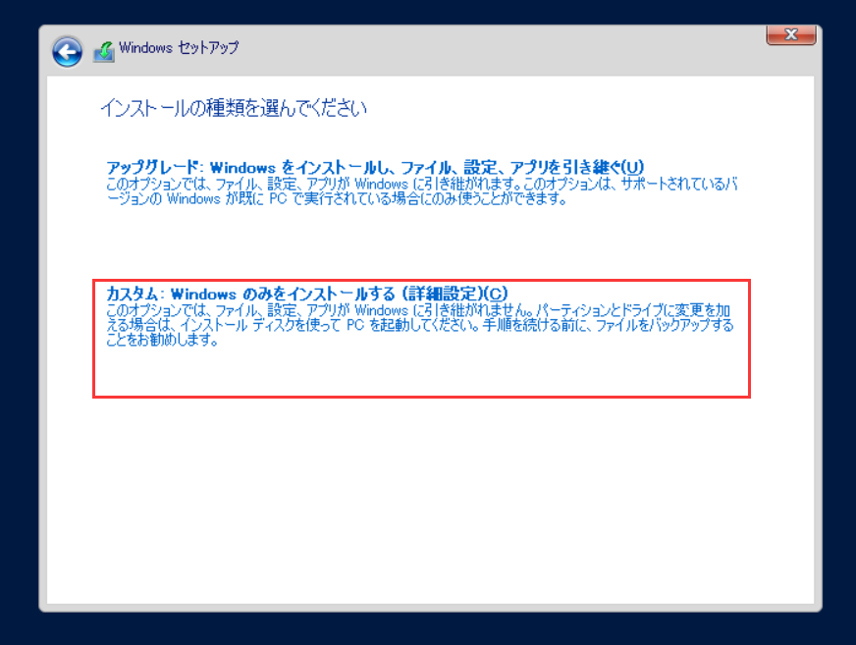
Task: Close the Windows セットアップ dialog
Action: (791, 35)
